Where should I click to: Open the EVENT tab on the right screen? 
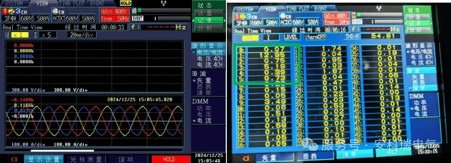pos(320,9)
